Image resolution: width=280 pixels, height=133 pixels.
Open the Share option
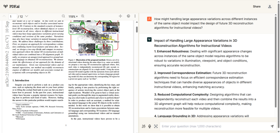[x=256, y=7]
